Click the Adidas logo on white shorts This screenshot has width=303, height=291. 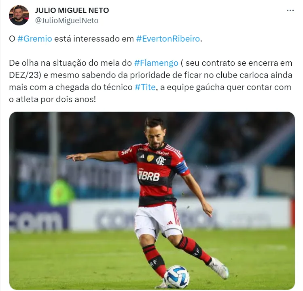point(170,223)
